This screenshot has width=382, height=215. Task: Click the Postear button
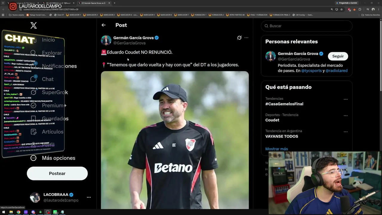pos(57,173)
